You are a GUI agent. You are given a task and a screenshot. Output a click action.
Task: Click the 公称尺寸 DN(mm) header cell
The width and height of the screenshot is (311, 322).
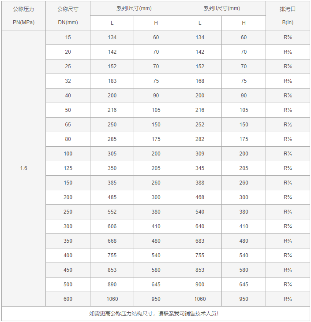[67, 15]
